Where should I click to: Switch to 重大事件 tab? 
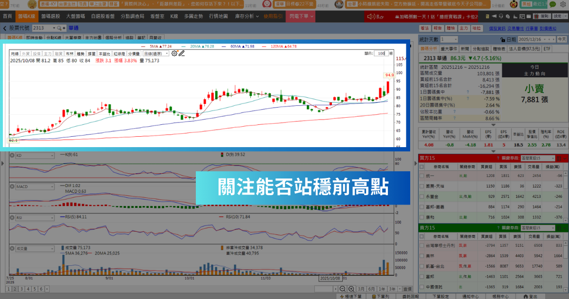tap(449, 48)
